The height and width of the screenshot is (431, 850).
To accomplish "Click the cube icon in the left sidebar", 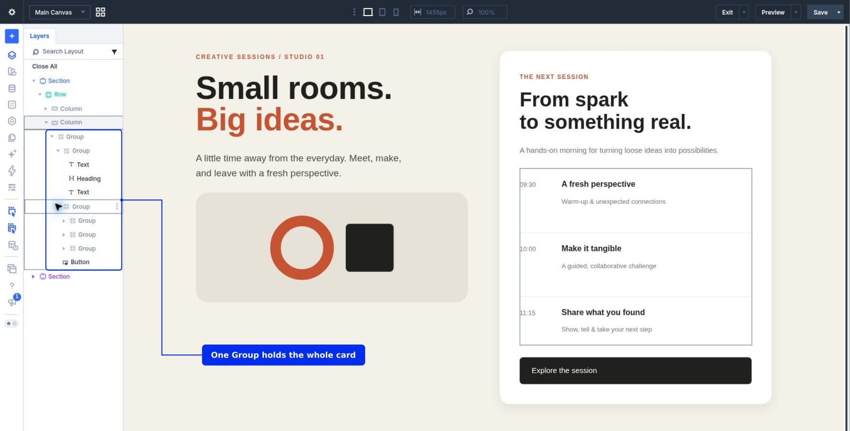I will point(12,121).
